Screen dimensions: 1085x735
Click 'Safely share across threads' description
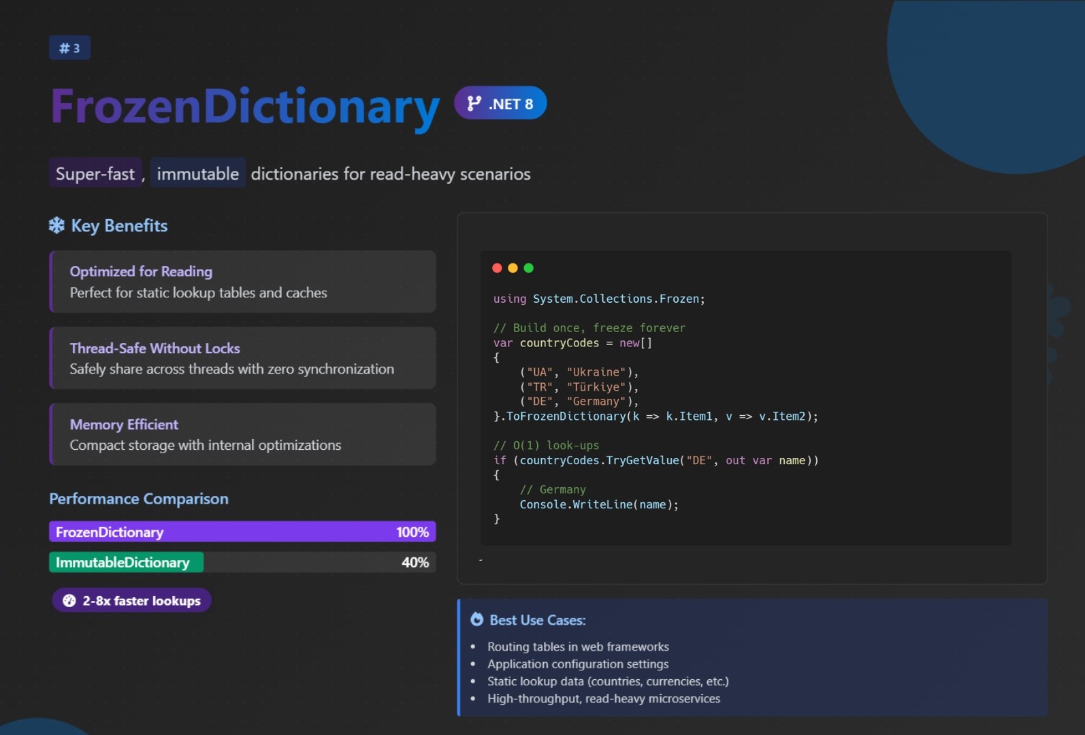click(x=231, y=369)
